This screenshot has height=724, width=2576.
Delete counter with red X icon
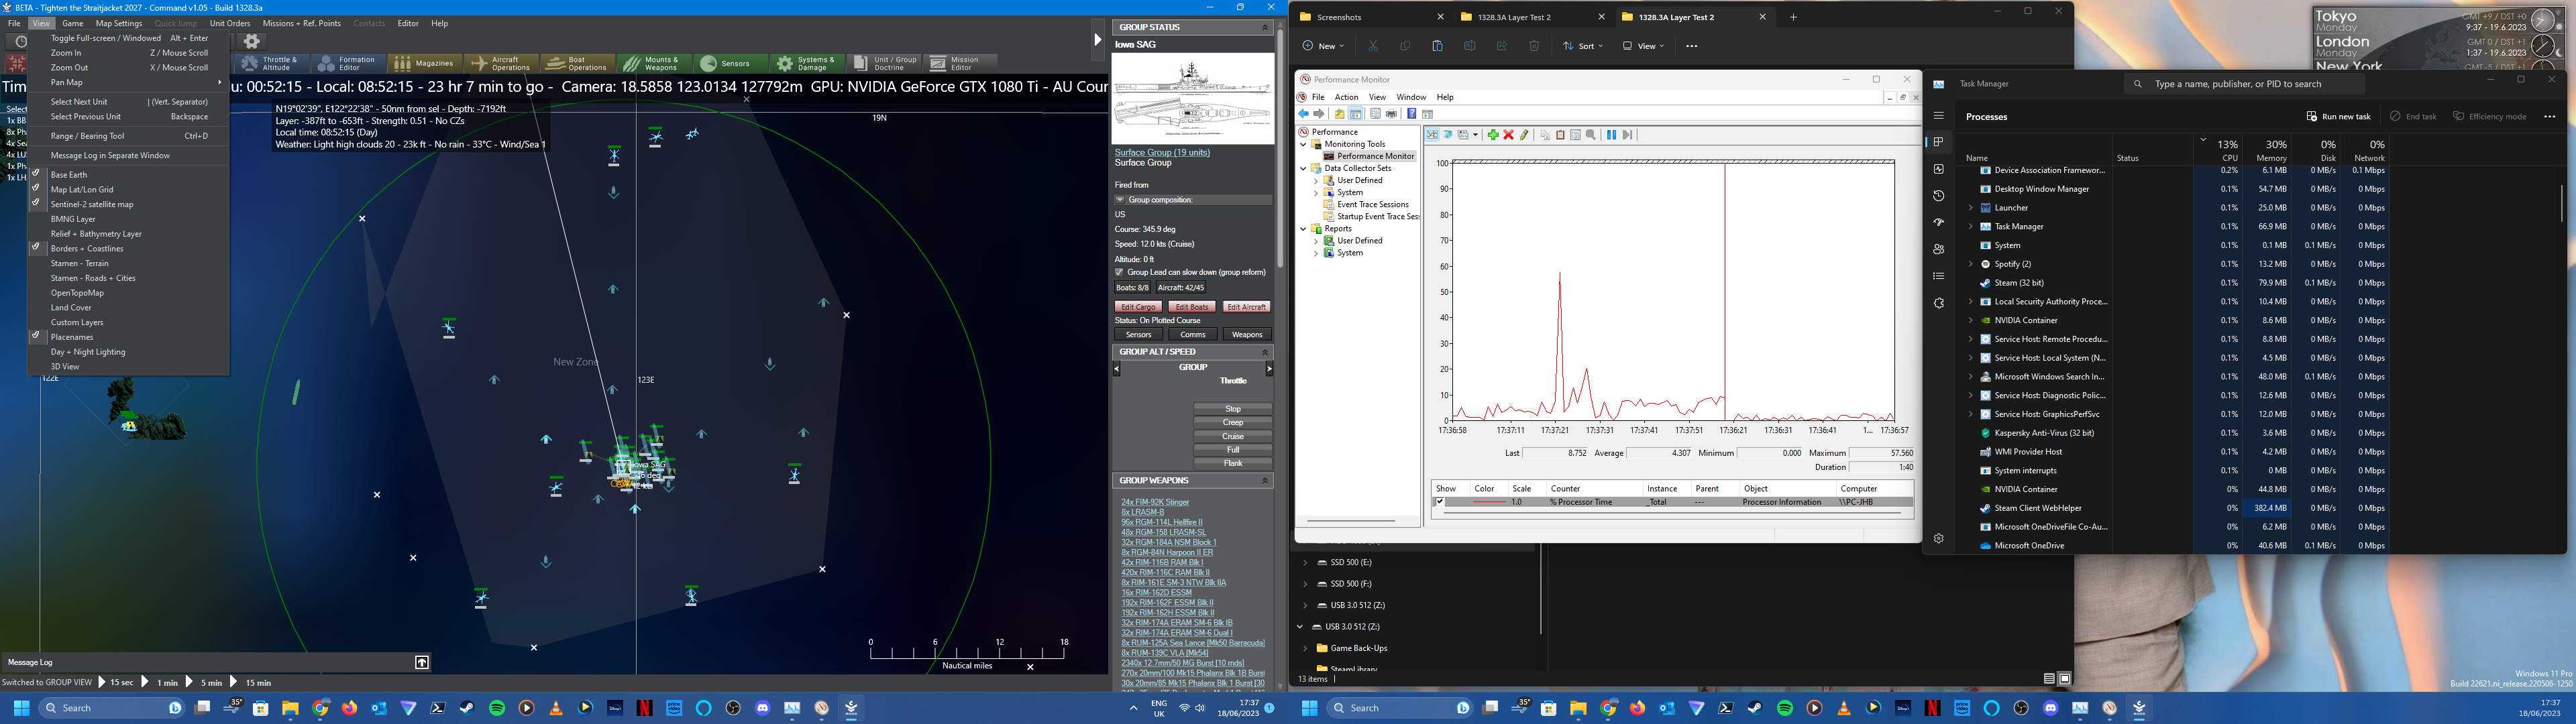click(x=1509, y=135)
